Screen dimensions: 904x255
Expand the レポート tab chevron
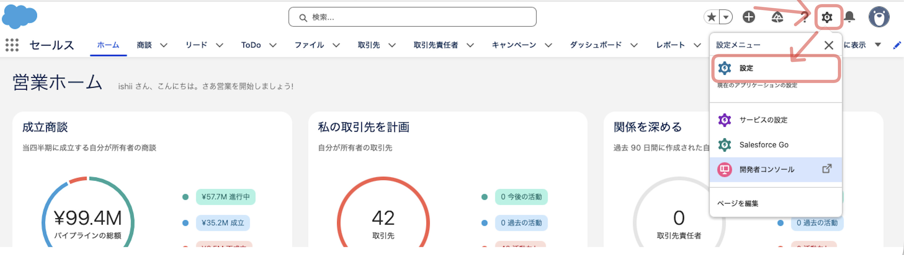point(697,45)
